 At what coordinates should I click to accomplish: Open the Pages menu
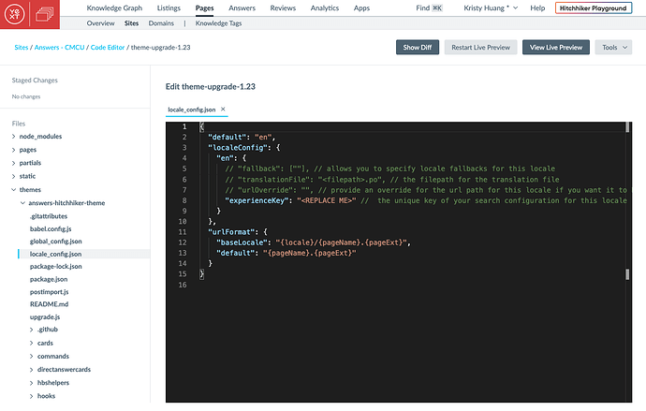[x=204, y=7]
